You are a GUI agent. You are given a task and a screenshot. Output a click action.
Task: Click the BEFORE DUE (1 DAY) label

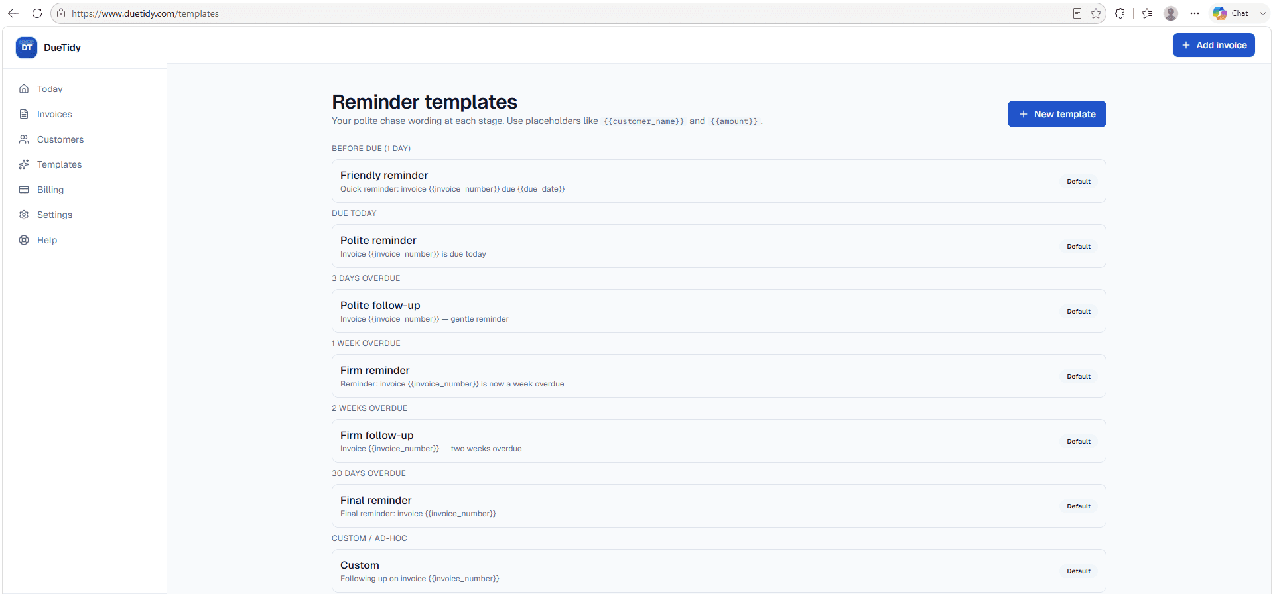[371, 148]
